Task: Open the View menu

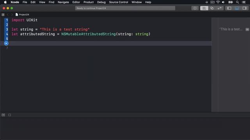Action: [x=42, y=2]
